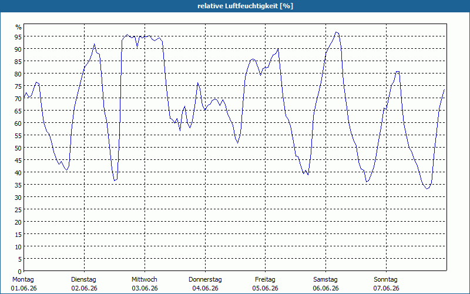Select the Dienstag 02.06.26 axis label
Screen dimensions: 470x294
coord(84,284)
